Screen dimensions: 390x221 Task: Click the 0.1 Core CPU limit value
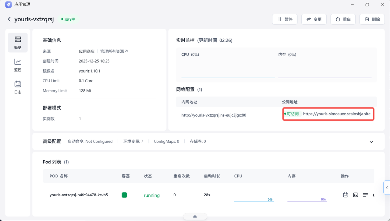click(x=86, y=81)
